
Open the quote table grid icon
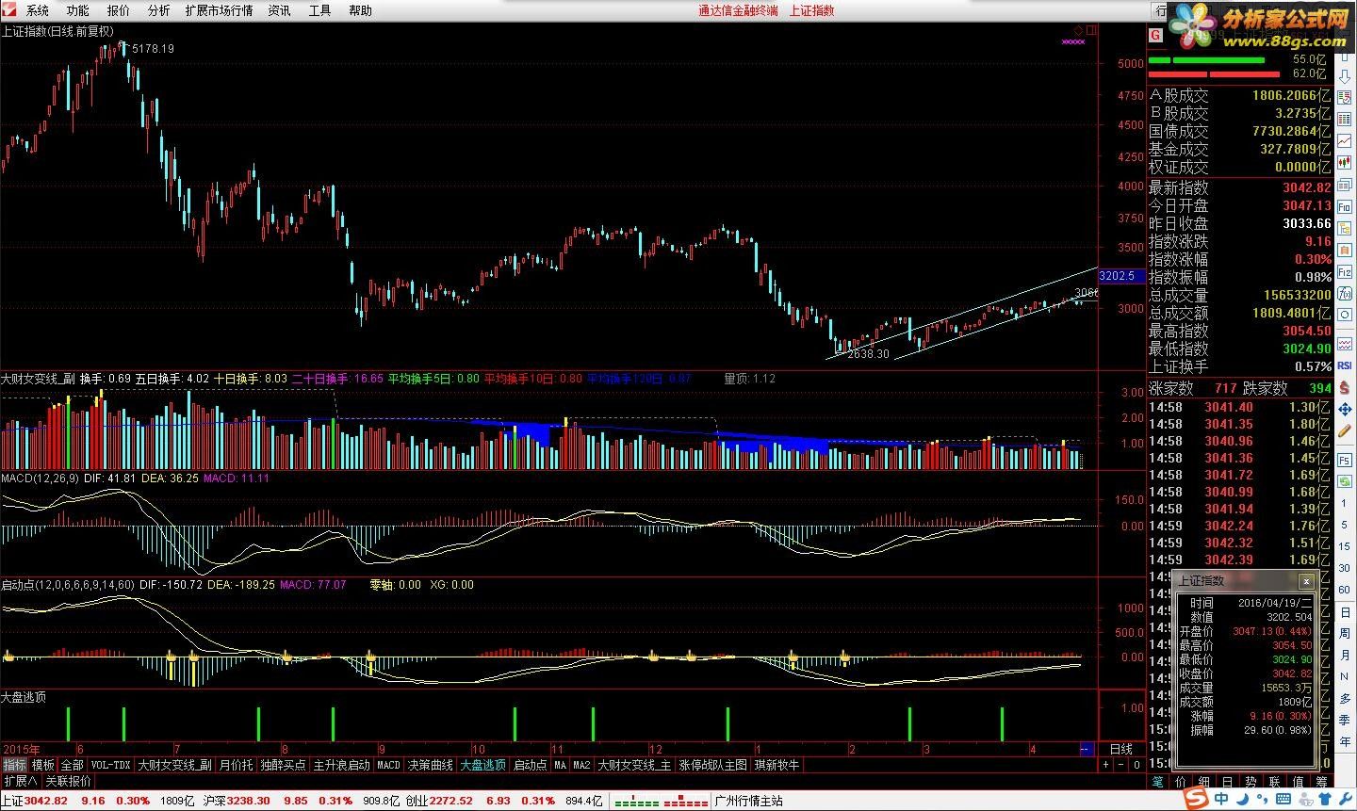[1345, 120]
